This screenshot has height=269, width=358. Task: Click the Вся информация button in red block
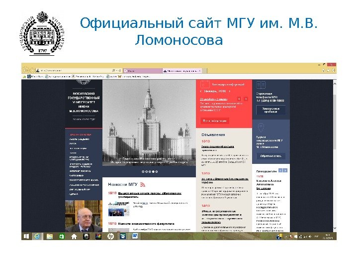click(215, 121)
